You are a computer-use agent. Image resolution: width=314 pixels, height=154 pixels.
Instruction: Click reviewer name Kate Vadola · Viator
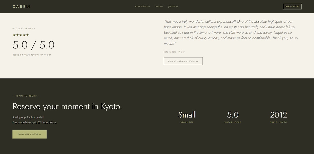coord(174,52)
